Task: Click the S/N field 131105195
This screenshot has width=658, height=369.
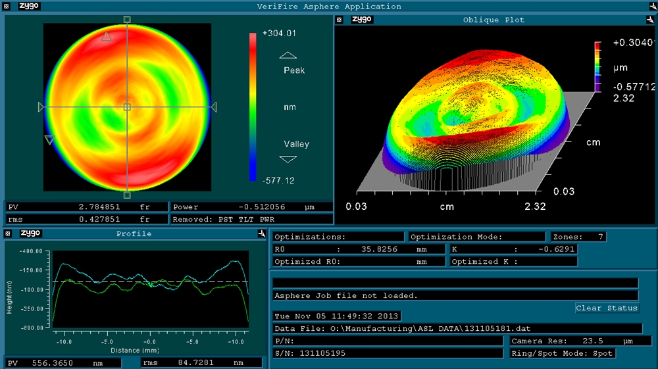Action: point(388,353)
